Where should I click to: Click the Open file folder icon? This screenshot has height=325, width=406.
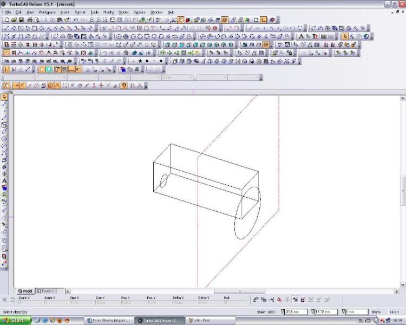[x=13, y=19]
